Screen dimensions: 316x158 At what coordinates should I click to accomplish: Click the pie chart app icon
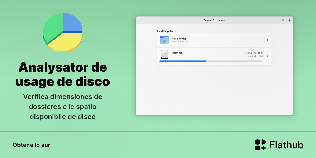click(63, 32)
